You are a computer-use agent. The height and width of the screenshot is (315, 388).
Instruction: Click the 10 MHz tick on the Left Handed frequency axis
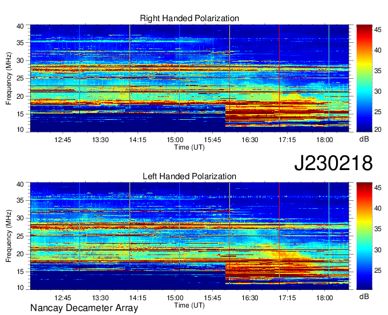coord(20,288)
